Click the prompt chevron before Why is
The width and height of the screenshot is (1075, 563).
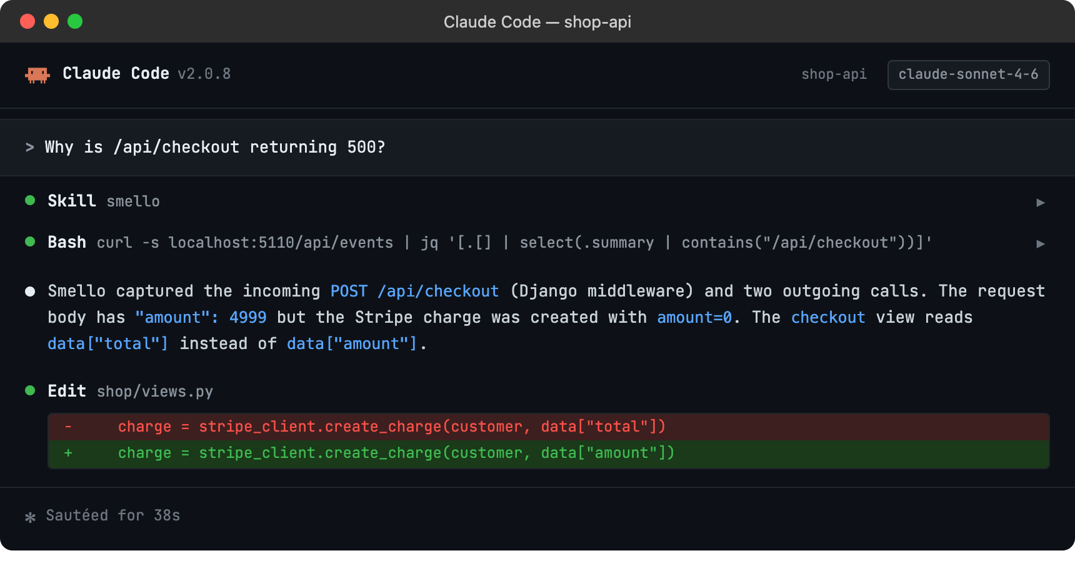pos(29,147)
